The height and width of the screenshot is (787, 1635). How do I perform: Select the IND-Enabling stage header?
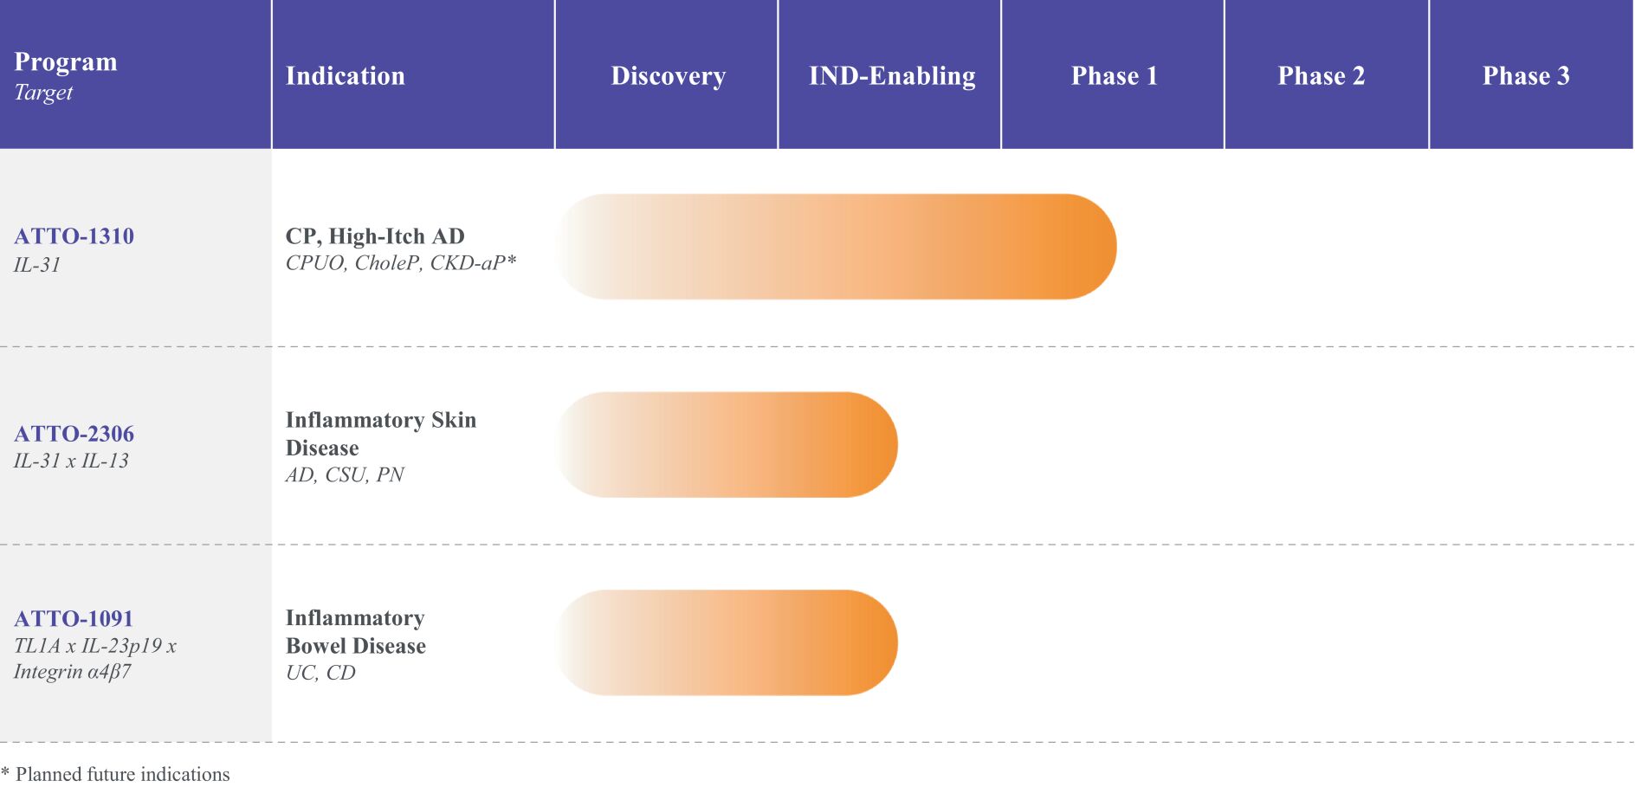click(x=889, y=74)
